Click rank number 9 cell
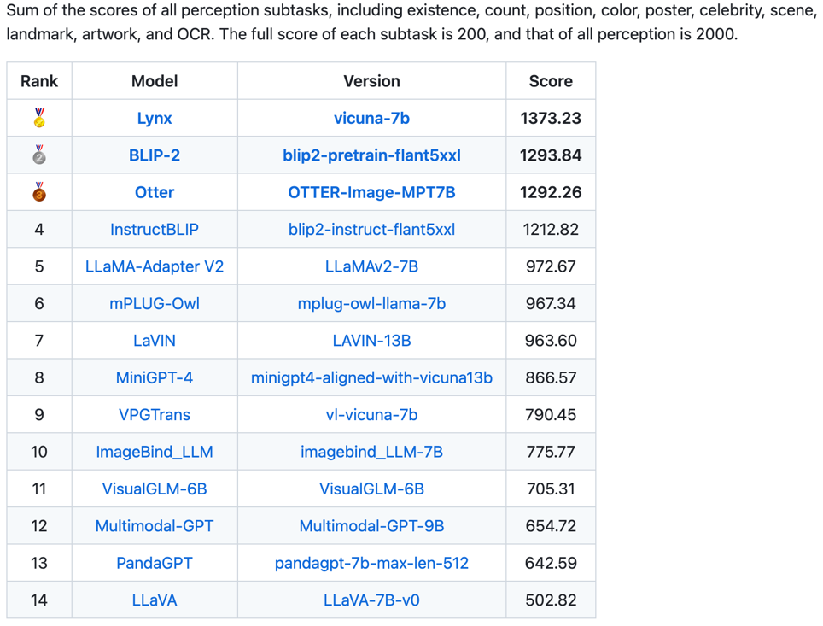Screen dimensions: 823x626 39,414
